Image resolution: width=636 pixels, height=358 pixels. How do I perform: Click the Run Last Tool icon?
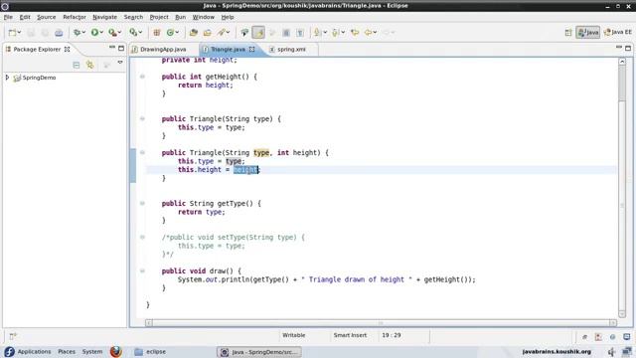pos(112,33)
